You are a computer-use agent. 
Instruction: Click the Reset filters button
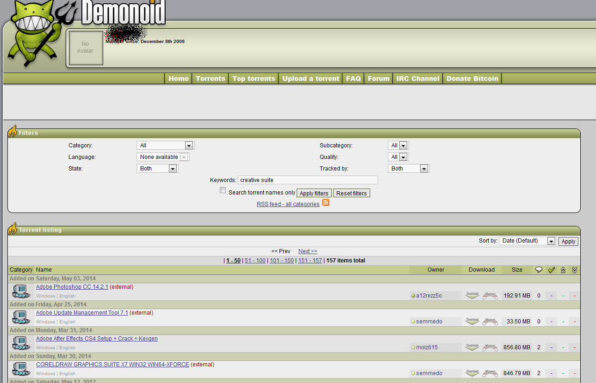(352, 193)
